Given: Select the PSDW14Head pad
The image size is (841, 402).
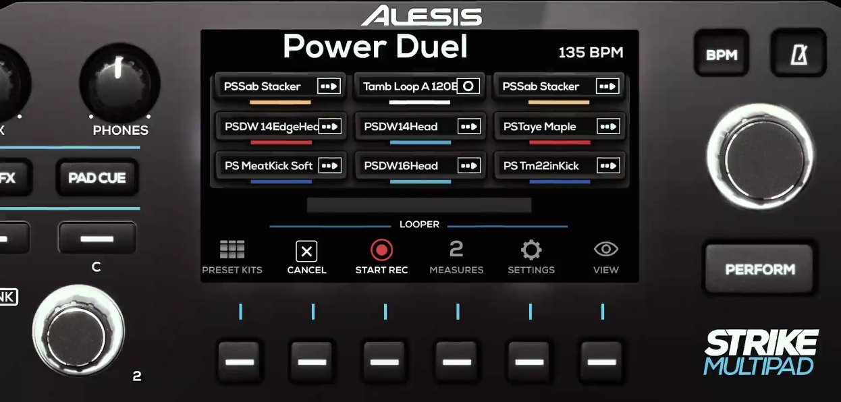Looking at the screenshot, I should pyautogui.click(x=420, y=126).
